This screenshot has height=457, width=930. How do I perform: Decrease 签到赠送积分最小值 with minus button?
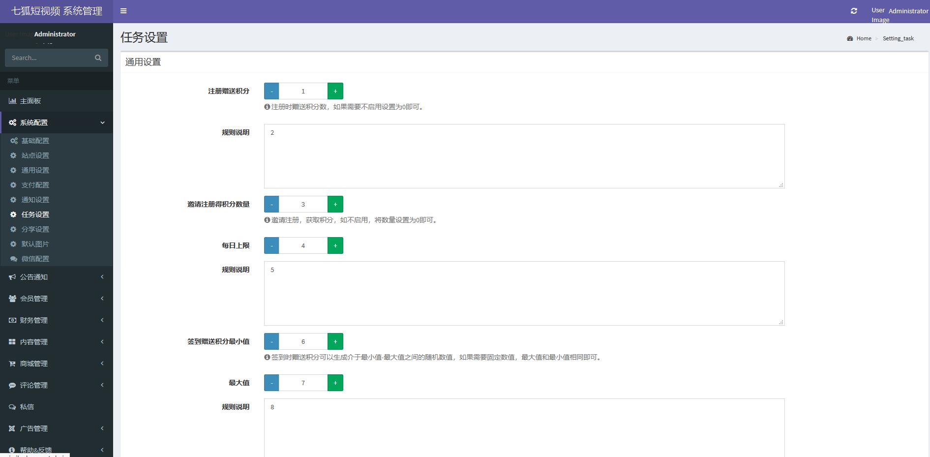point(271,341)
